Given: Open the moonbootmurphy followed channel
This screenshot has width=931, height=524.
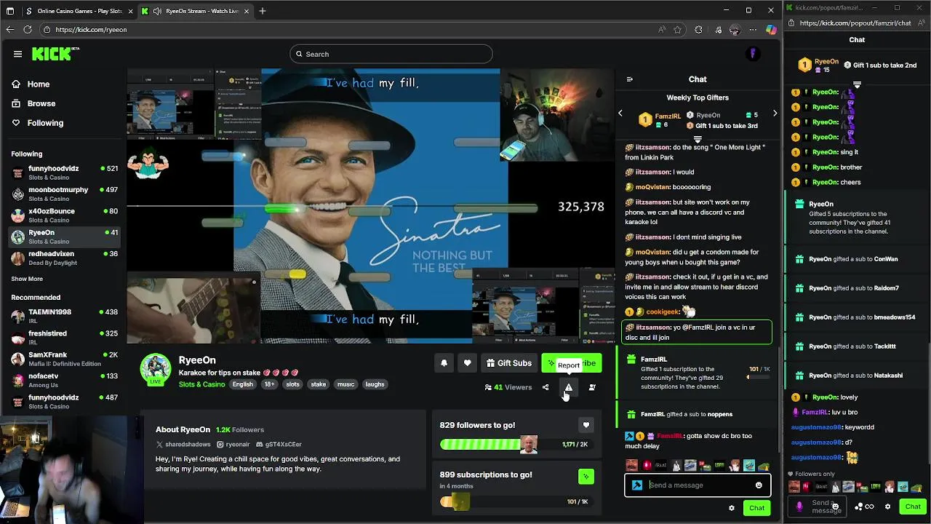Looking at the screenshot, I should [64, 194].
